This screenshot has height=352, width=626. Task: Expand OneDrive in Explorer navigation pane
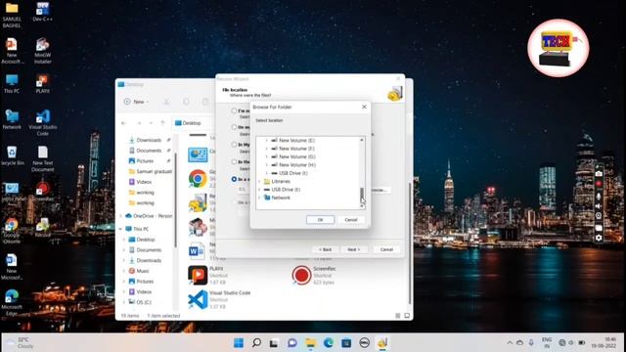pos(120,216)
